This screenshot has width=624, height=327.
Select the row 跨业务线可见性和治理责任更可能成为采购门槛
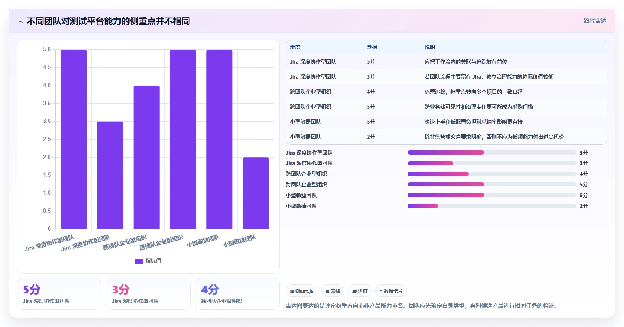pyautogui.click(x=446, y=107)
